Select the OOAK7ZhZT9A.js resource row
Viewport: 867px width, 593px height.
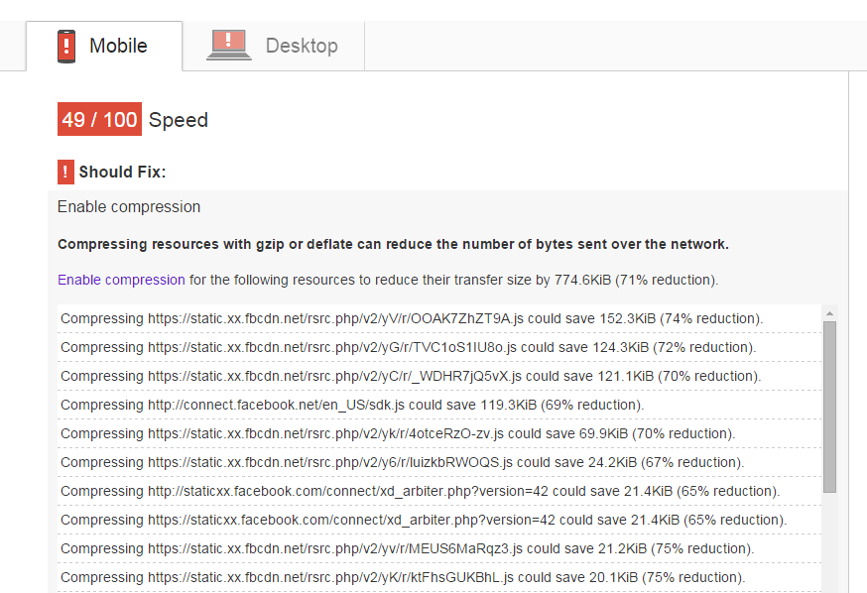411,318
